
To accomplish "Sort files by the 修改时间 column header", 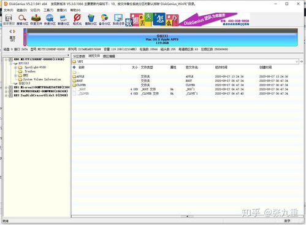I will [221, 67].
